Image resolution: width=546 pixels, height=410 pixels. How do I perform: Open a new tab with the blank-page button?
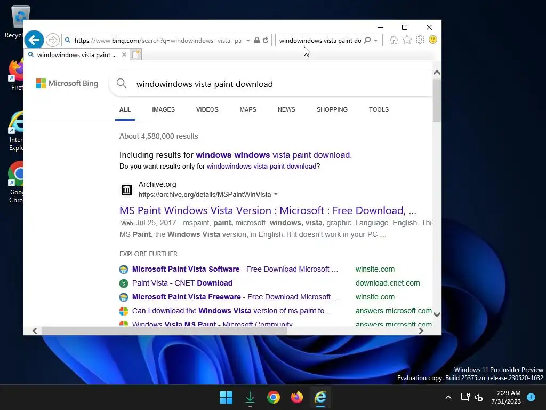pyautogui.click(x=136, y=54)
